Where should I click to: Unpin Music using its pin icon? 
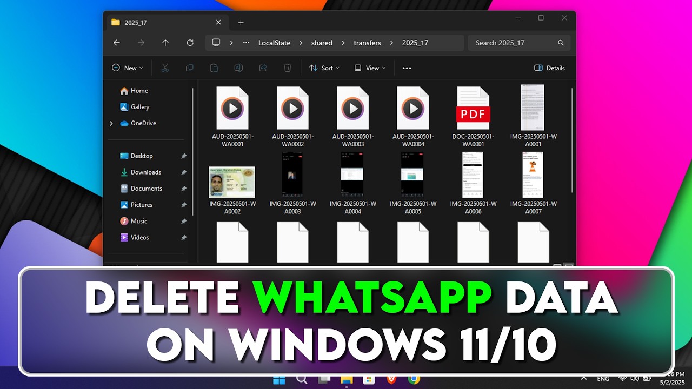coord(183,222)
